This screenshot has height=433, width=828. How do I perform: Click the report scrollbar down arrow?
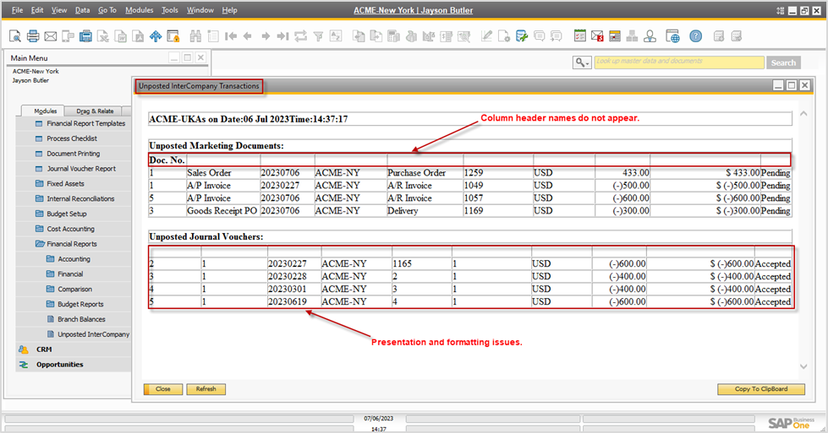click(x=803, y=365)
